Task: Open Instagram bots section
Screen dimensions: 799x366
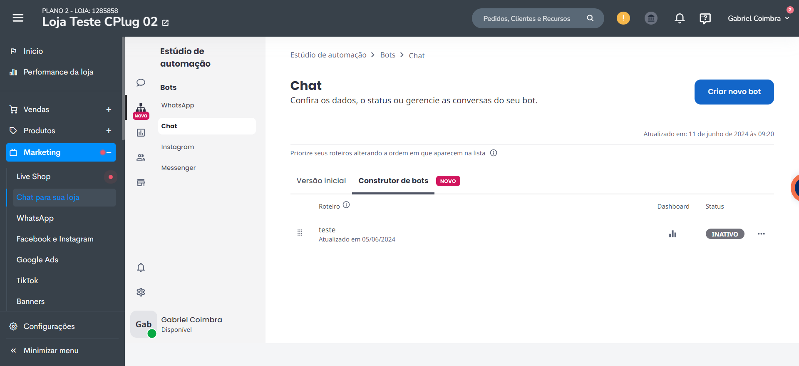Action: pos(178,147)
